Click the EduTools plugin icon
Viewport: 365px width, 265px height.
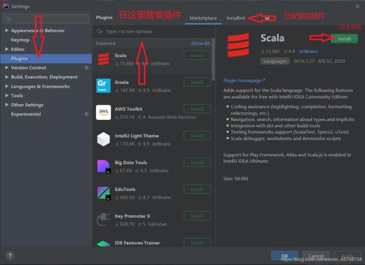103,193
